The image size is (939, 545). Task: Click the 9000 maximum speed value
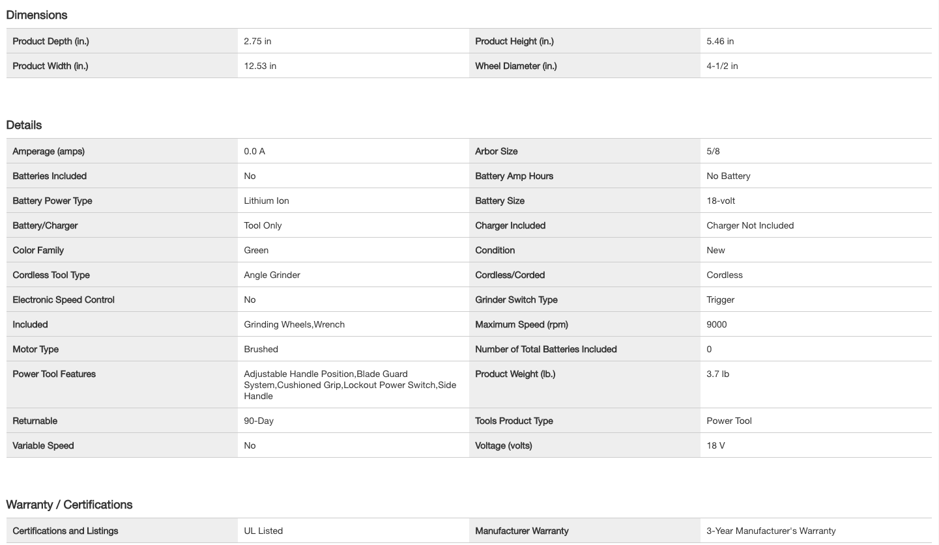point(717,324)
